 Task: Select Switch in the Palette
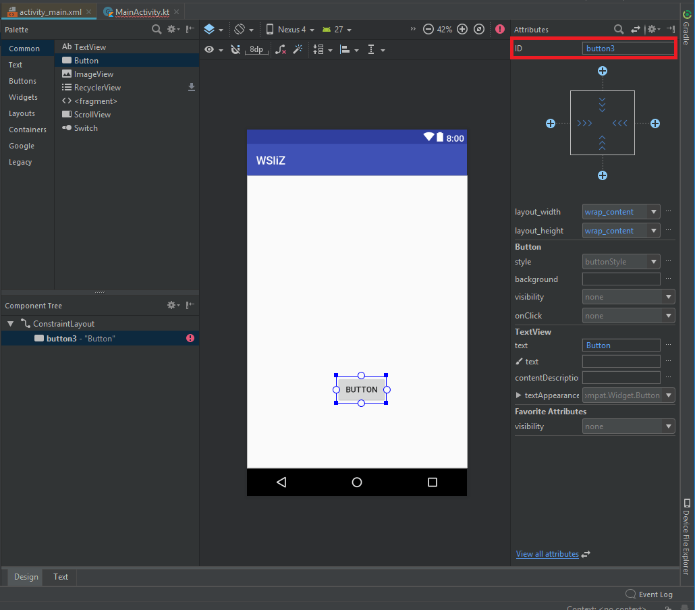127,128
